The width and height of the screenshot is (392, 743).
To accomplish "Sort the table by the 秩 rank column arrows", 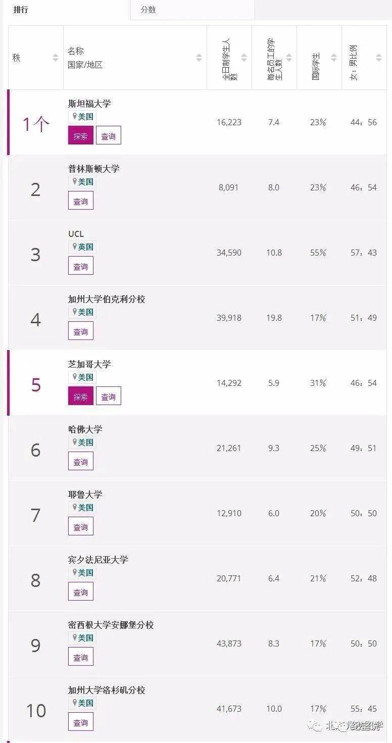I will [56, 58].
